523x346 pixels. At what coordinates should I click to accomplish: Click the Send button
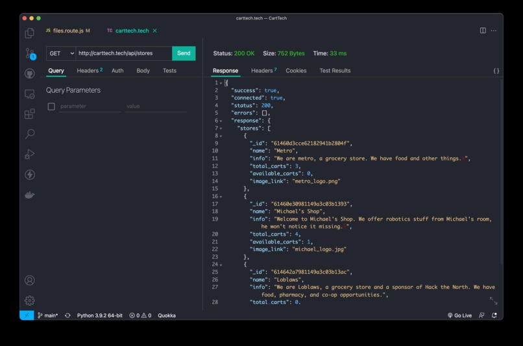coord(184,53)
